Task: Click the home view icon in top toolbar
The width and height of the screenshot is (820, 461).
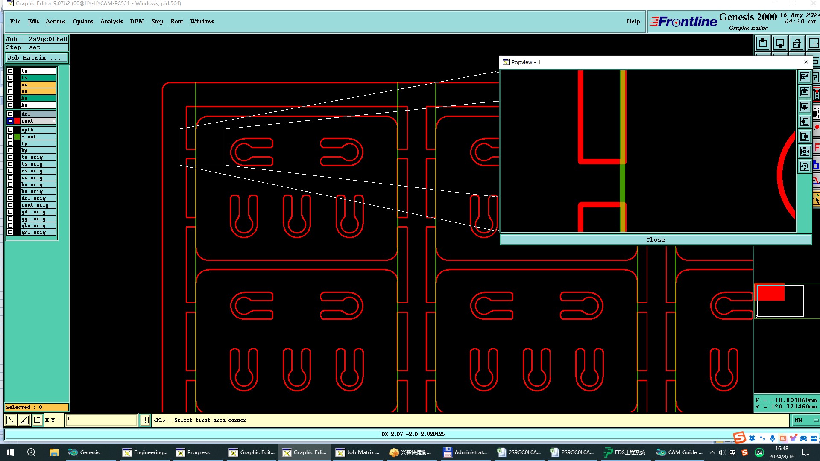Action: (797, 43)
